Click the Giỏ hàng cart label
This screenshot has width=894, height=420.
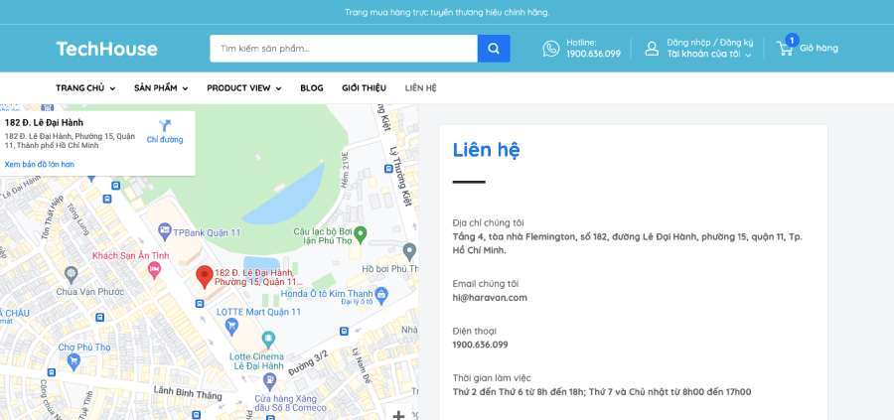pos(819,48)
